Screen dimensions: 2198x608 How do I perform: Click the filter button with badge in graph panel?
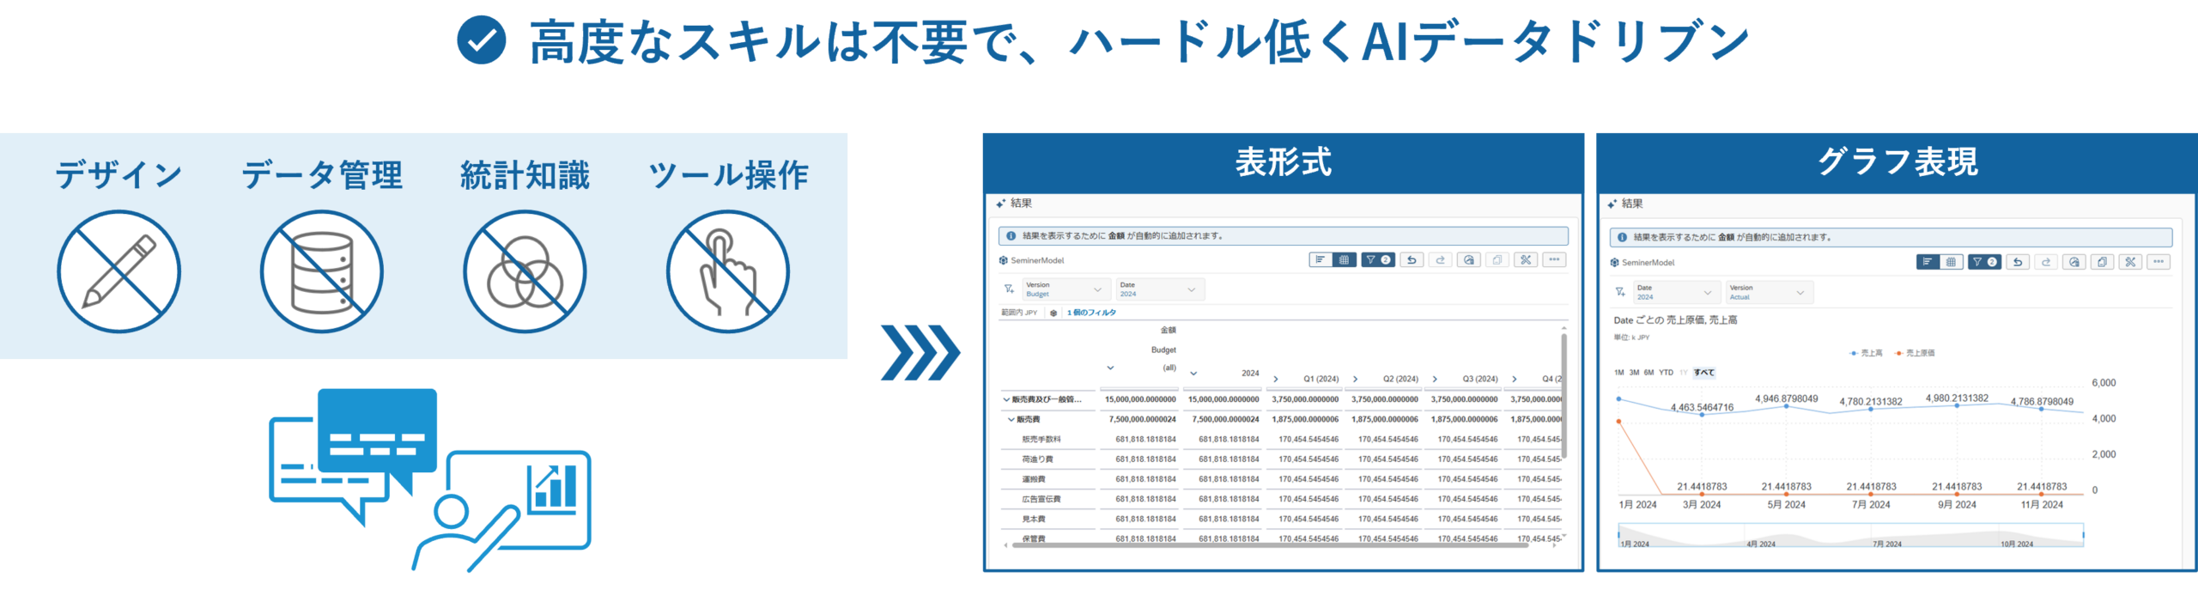click(x=1984, y=262)
